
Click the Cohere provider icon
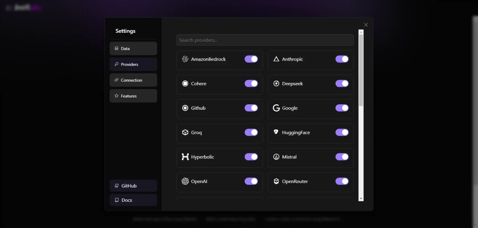[x=185, y=83]
